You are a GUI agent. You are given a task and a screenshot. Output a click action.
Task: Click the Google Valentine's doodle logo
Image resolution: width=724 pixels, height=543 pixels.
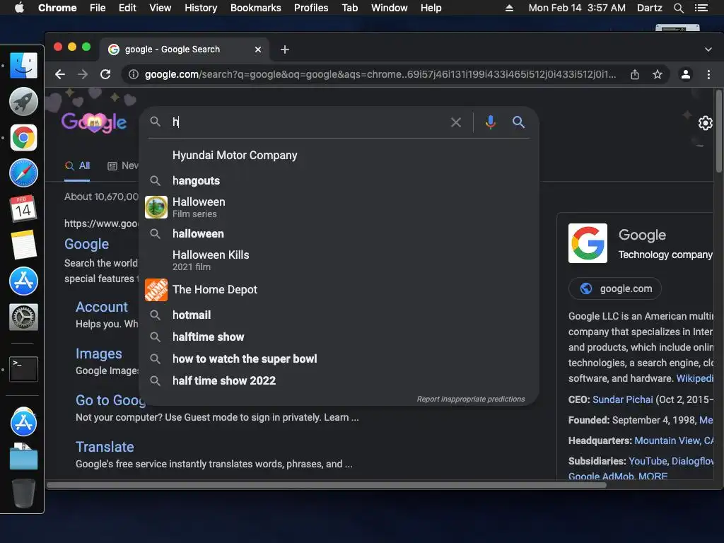(x=94, y=122)
